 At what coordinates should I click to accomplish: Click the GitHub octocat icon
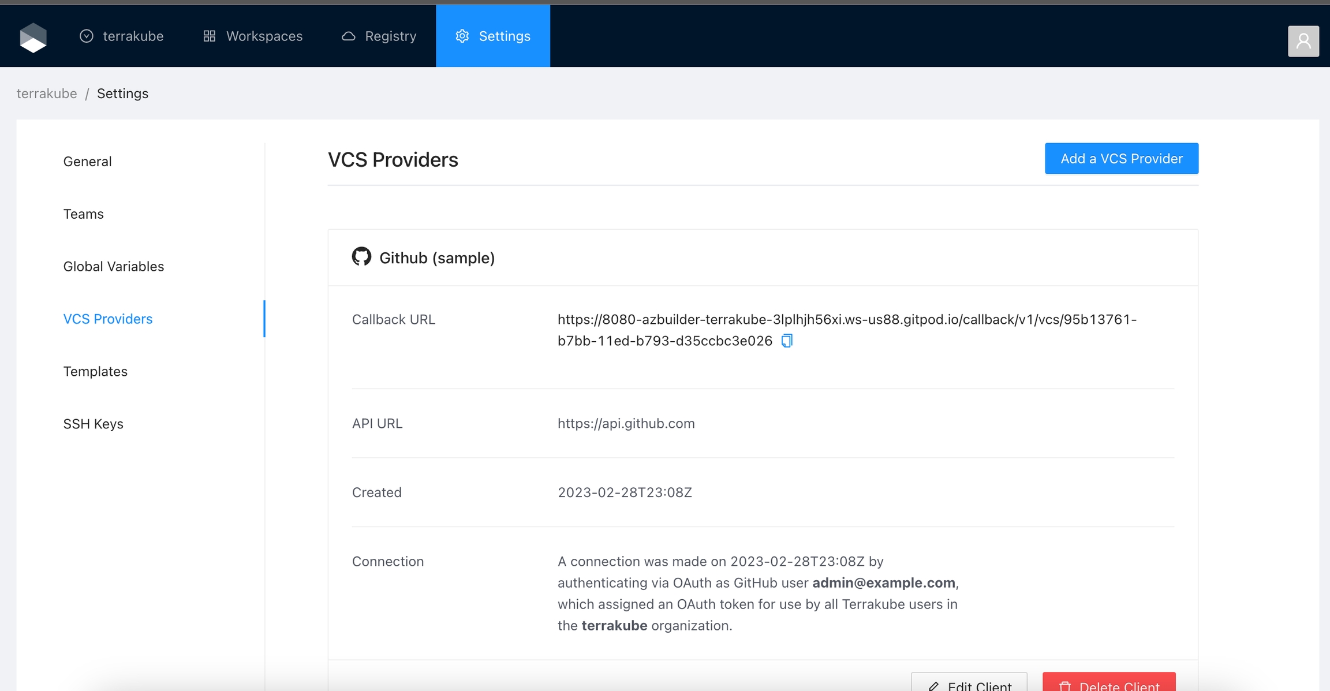point(361,257)
